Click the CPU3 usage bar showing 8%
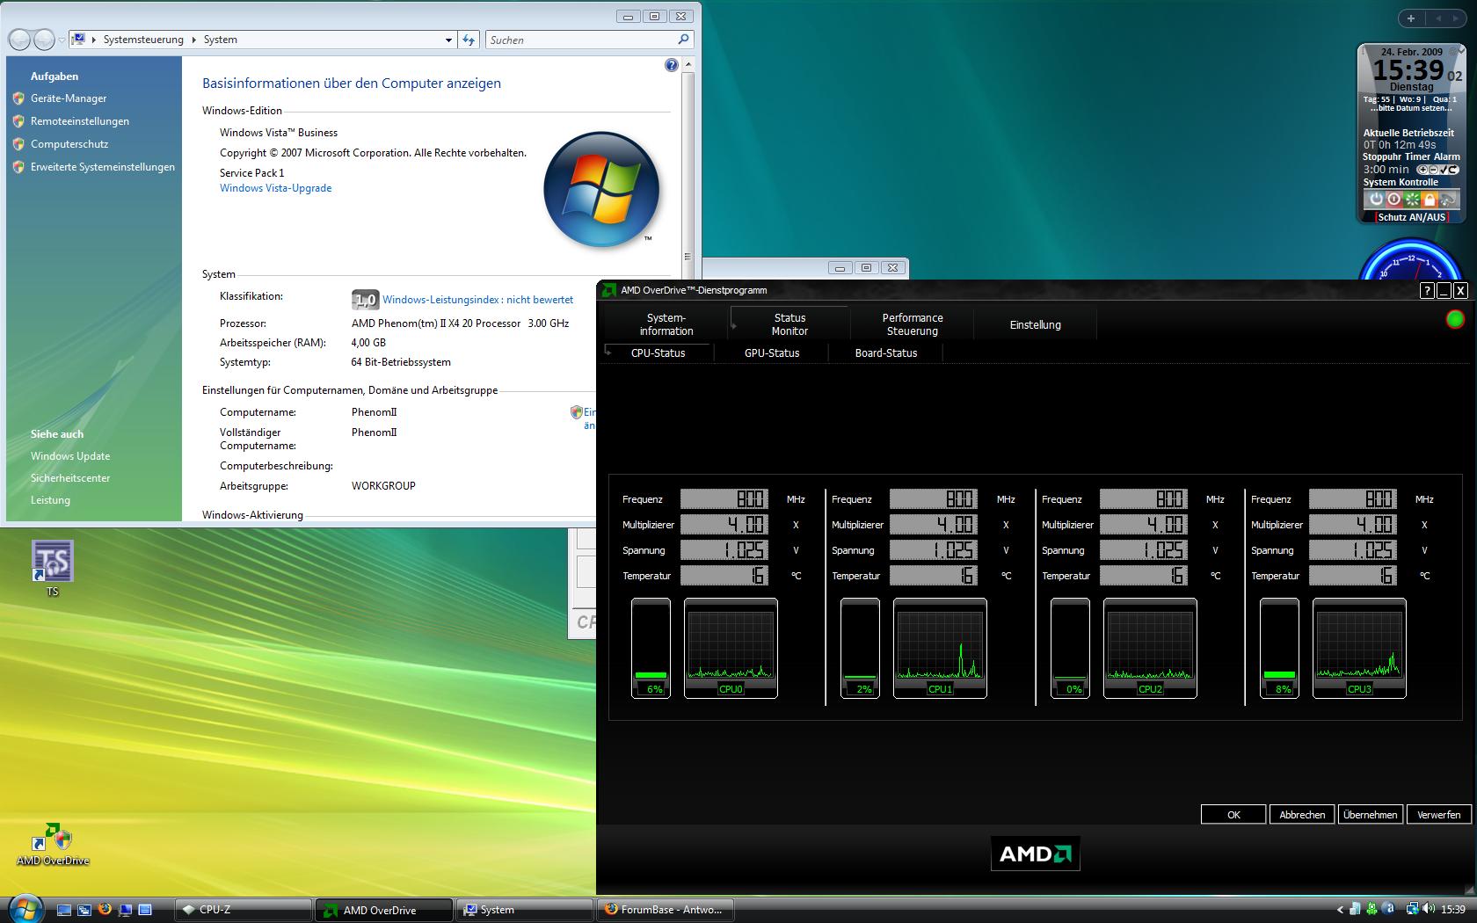This screenshot has height=923, width=1477. coord(1279,648)
